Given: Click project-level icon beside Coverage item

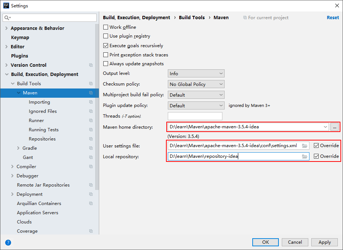Looking at the screenshot, I should (x=91, y=231).
